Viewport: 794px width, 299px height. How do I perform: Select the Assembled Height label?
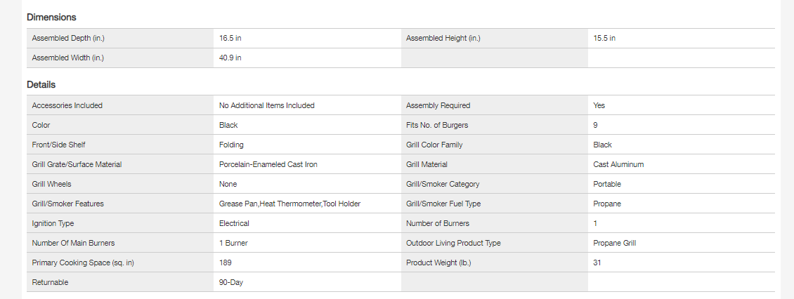443,38
